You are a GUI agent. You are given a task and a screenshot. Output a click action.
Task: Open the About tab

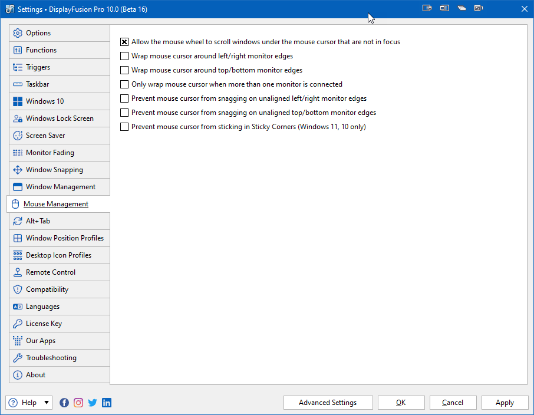tap(60, 375)
